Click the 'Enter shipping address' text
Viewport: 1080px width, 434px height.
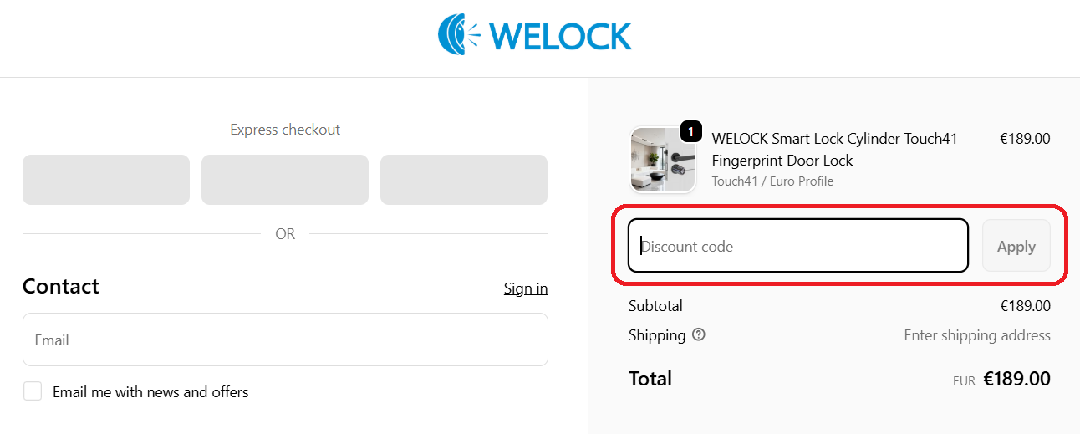click(x=976, y=335)
